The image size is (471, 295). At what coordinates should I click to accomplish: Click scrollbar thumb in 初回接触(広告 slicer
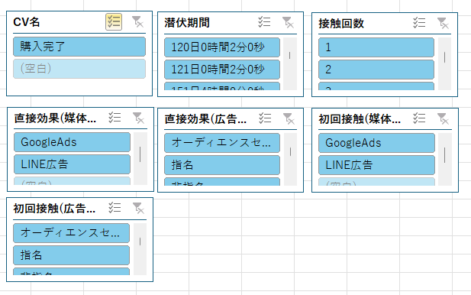[140, 242]
